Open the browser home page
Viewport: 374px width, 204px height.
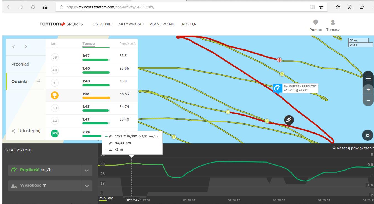tap(45, 7)
